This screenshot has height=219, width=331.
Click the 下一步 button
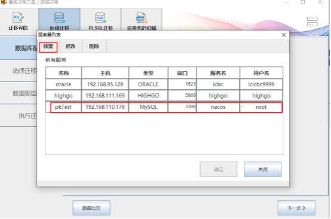[x=296, y=208]
